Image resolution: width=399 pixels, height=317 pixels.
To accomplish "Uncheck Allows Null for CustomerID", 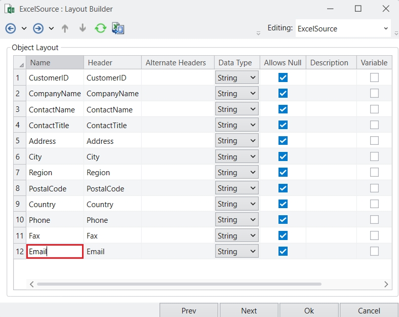I will click(x=283, y=77).
